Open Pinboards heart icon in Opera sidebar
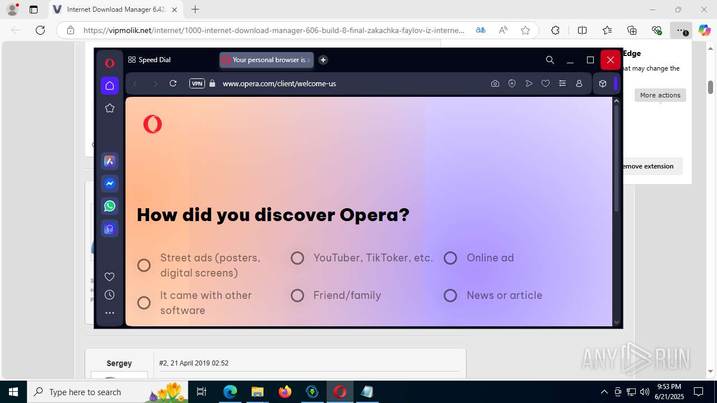 (110, 277)
